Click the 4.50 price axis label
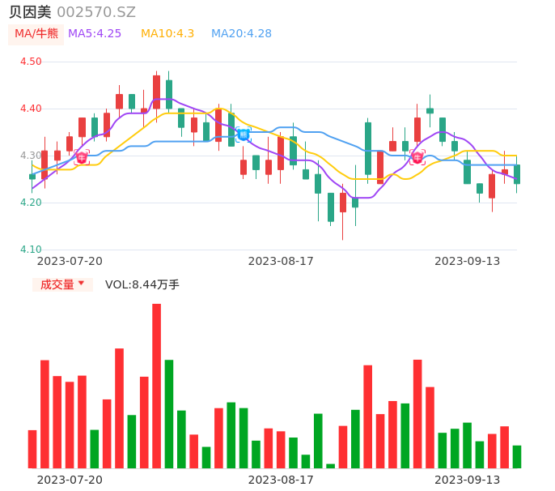Image resolution: width=555 pixels, height=491 pixels. [x=31, y=62]
